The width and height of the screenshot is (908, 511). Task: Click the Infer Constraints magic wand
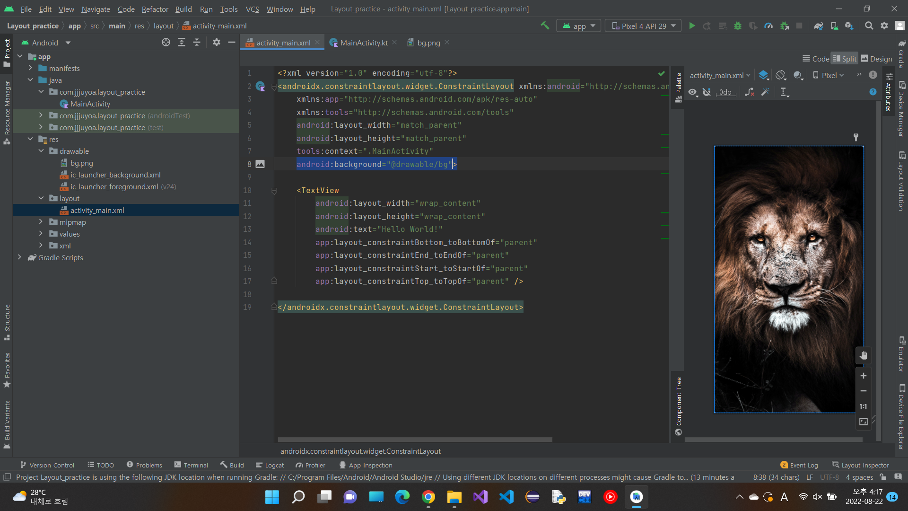(x=765, y=92)
